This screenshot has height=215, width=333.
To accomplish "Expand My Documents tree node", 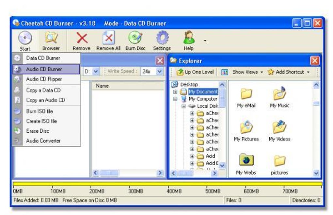I will [x=175, y=92].
